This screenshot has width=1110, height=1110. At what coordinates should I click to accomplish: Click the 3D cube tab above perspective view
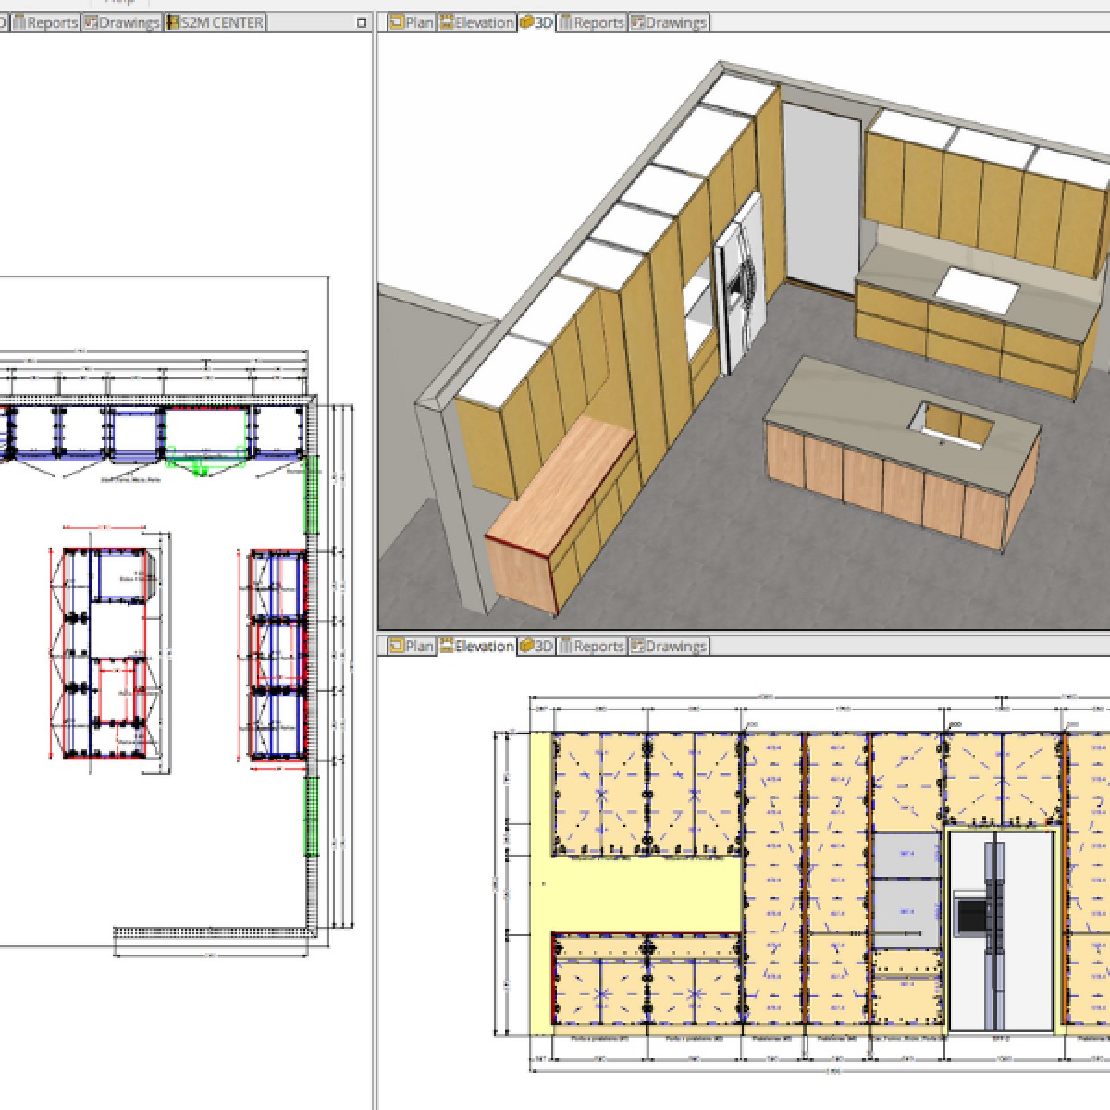(536, 22)
